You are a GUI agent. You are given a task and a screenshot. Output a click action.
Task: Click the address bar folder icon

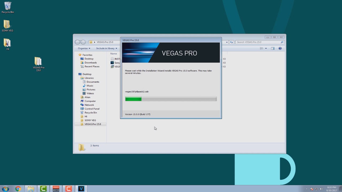pos(91,42)
